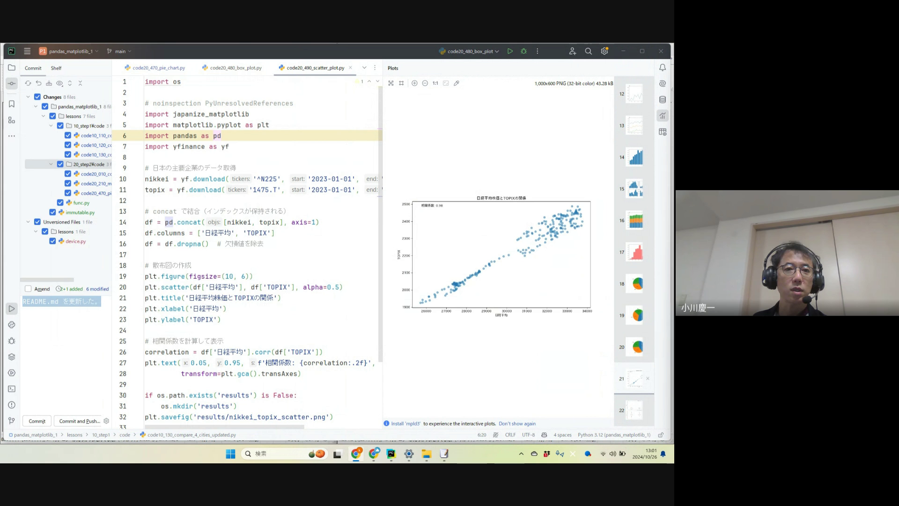This screenshot has width=899, height=506.
Task: Click the Commit and Push button
Action: pyautogui.click(x=80, y=421)
